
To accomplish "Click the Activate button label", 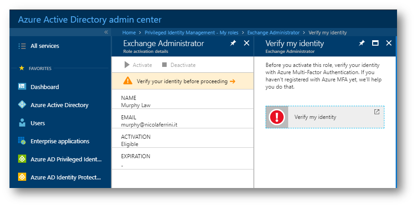I will coord(142,65).
